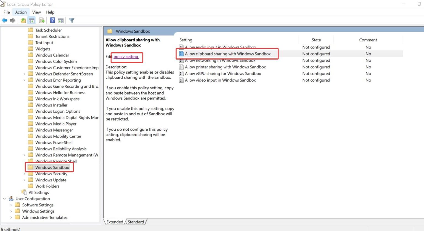Click the Filter icon in the toolbar

point(71,20)
